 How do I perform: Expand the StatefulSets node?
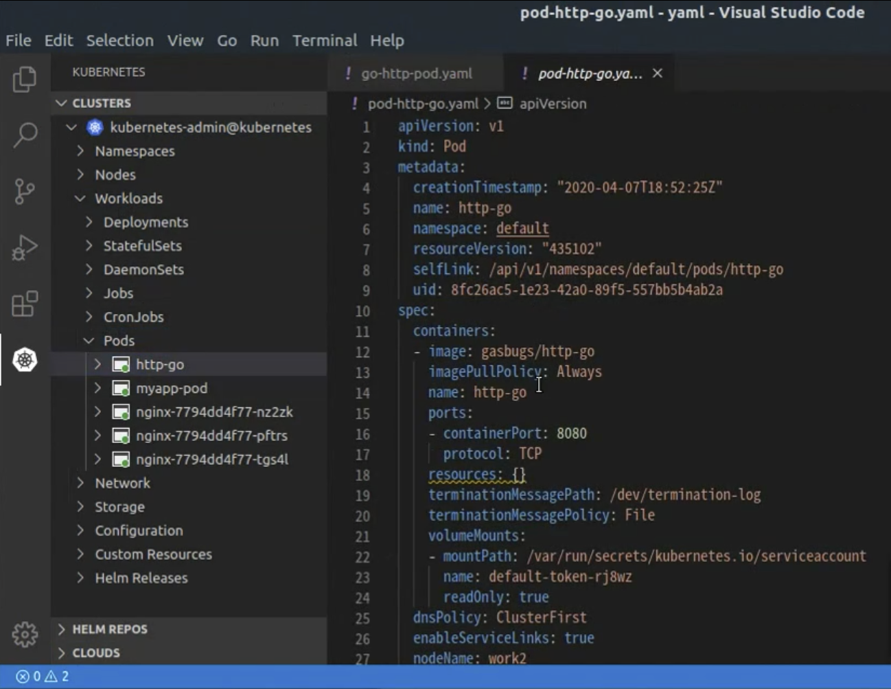(x=89, y=246)
